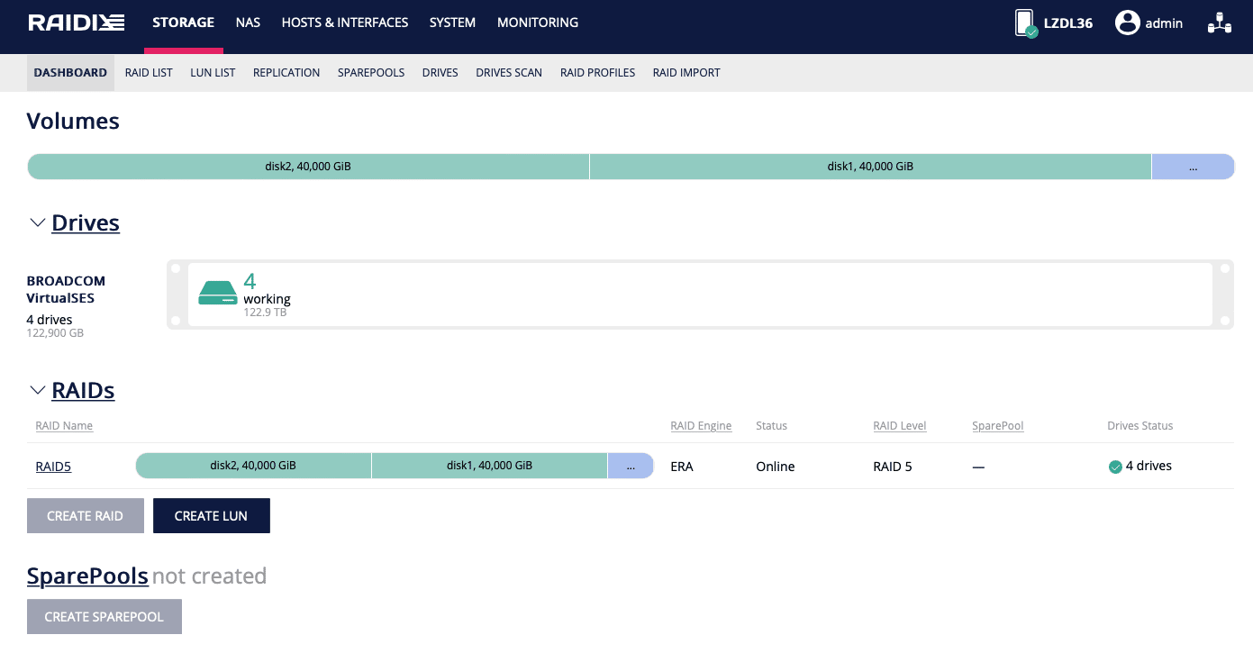Viewport: 1253px width, 653px height.
Task: Open the SparePools heading link
Action: (87, 576)
